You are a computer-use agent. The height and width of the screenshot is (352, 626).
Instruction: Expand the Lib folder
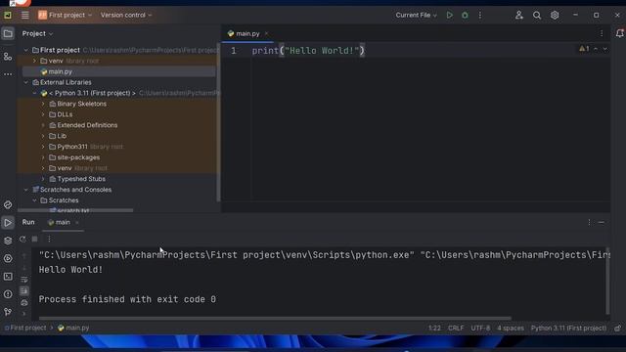[43, 136]
